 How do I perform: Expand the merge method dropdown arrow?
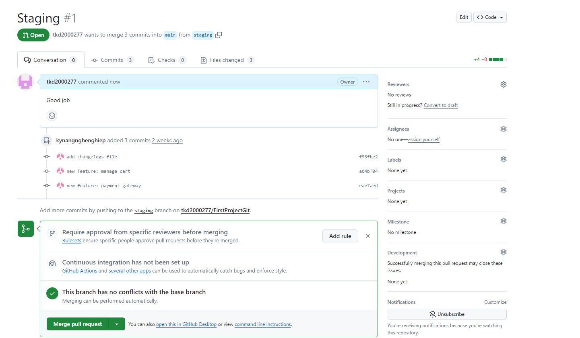pyautogui.click(x=117, y=324)
